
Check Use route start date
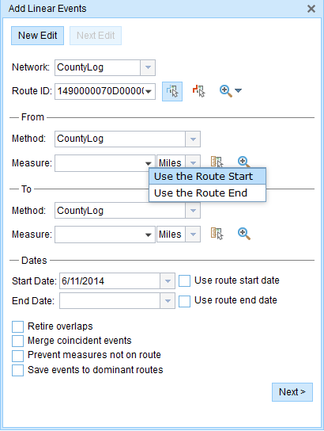[x=184, y=281]
